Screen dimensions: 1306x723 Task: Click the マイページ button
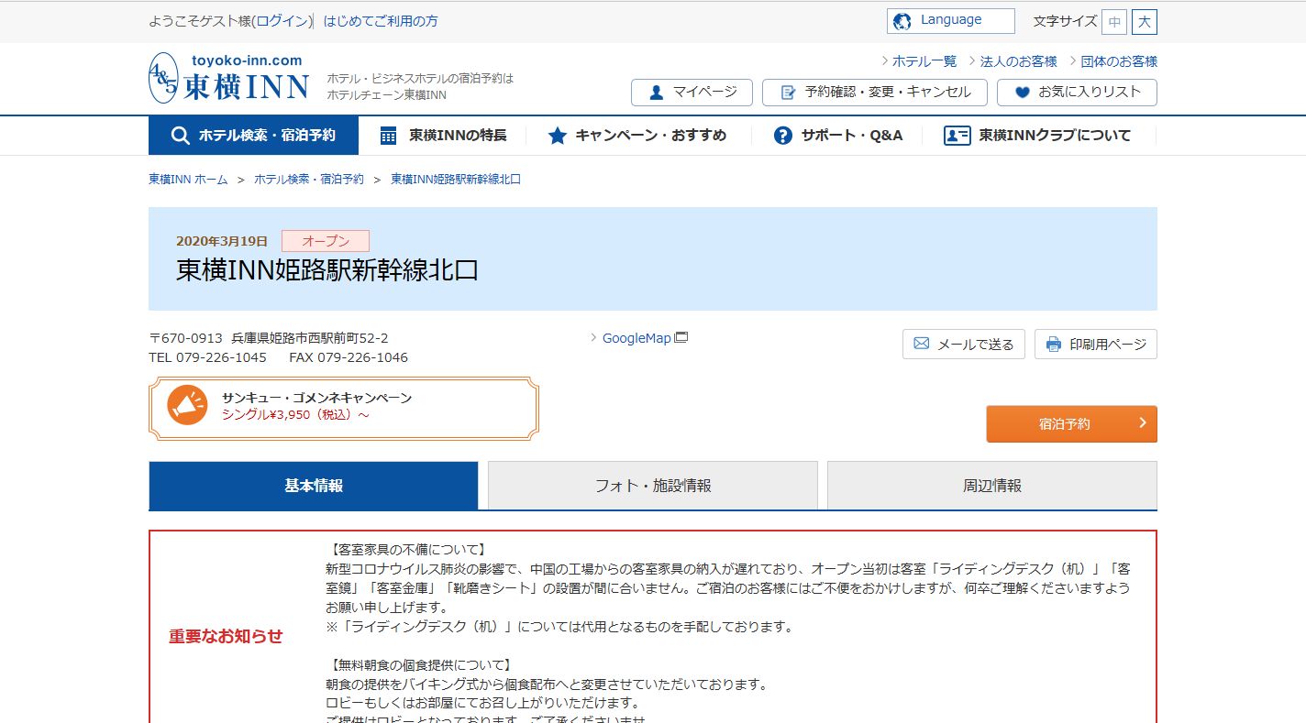[692, 93]
